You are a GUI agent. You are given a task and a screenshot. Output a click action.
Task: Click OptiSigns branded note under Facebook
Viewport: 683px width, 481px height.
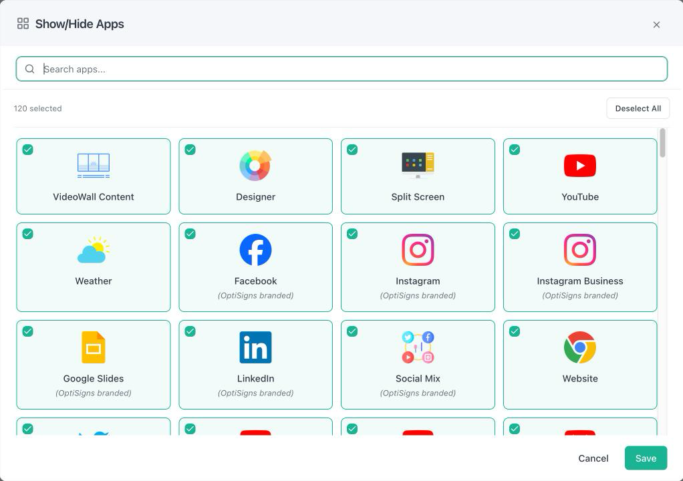[255, 295]
